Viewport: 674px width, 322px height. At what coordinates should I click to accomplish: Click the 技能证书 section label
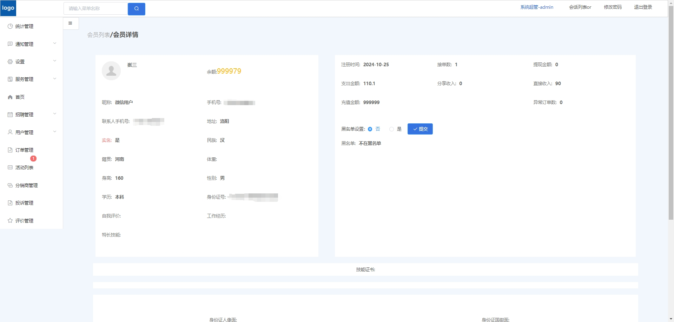coord(365,269)
